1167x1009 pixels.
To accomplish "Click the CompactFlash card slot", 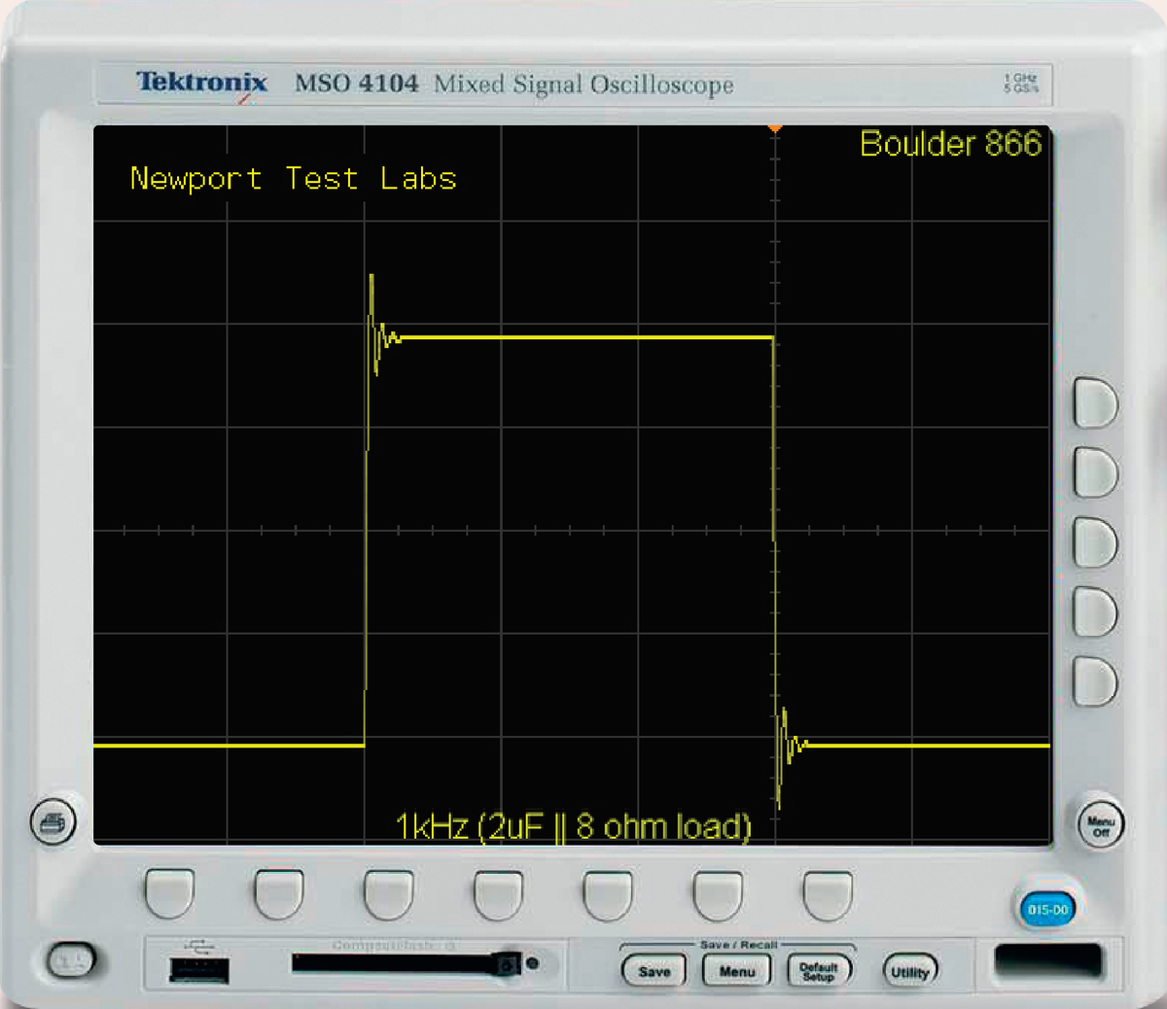I will click(396, 964).
